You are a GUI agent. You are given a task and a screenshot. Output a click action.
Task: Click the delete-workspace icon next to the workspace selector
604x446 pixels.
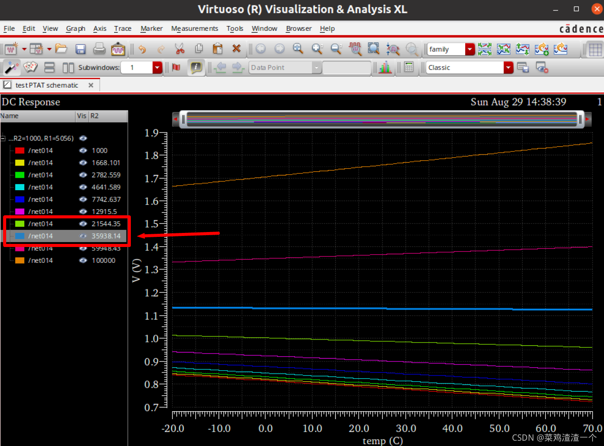click(542, 67)
